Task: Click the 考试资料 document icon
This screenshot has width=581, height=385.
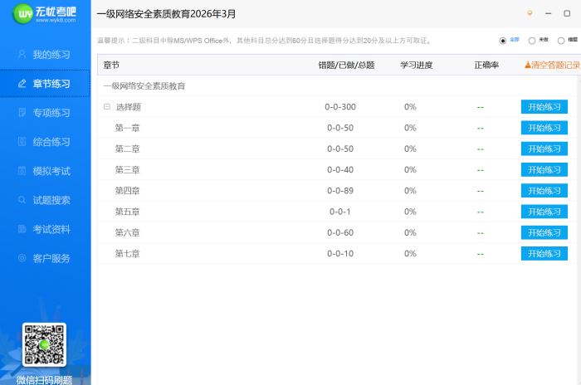Action: 22,229
